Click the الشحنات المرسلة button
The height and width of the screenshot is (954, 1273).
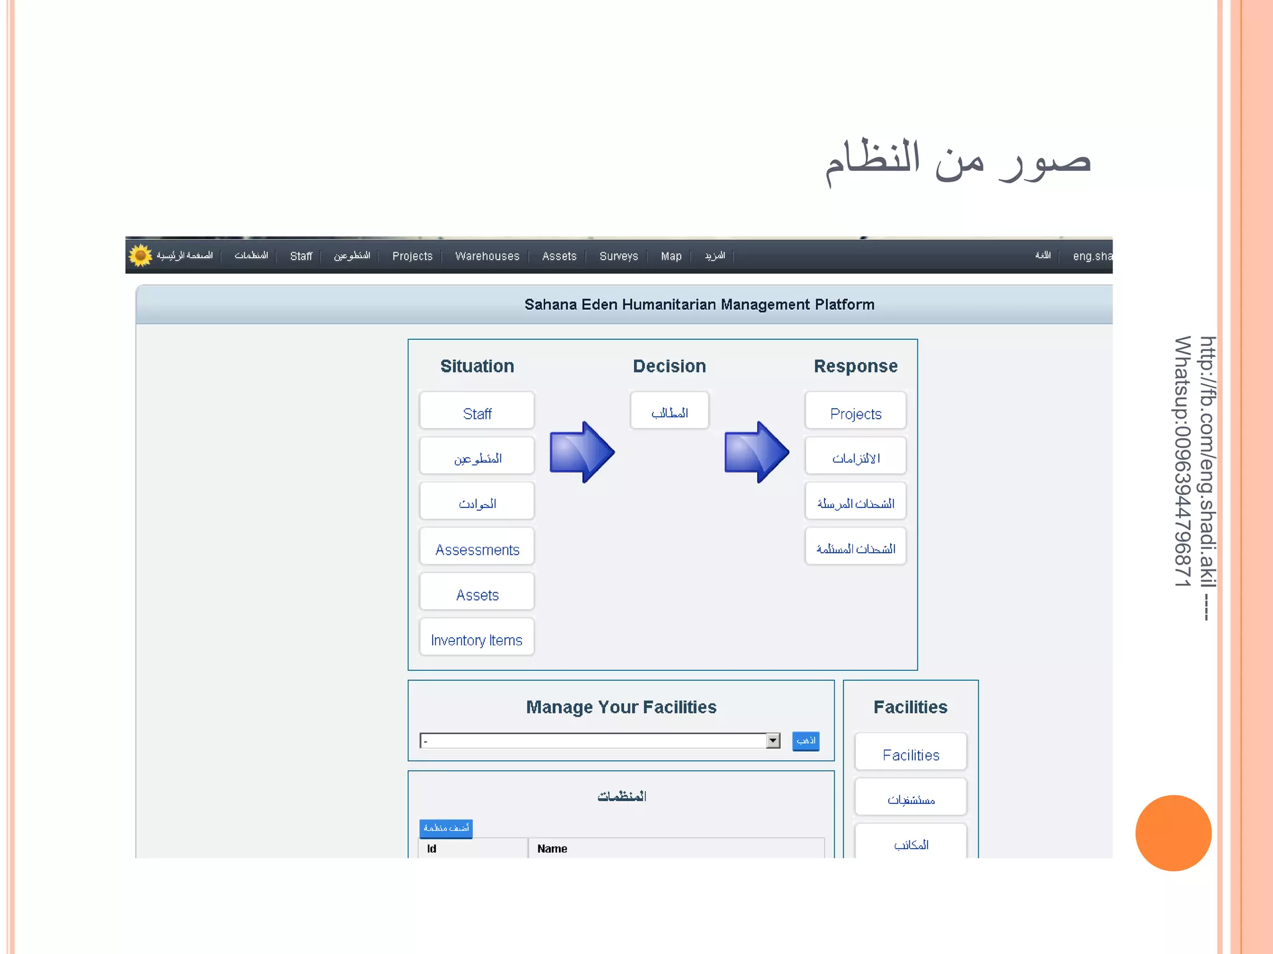click(x=855, y=501)
